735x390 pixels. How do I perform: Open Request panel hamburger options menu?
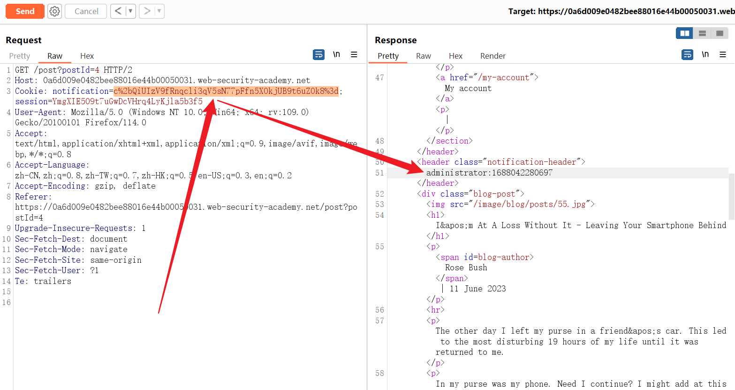pos(354,55)
